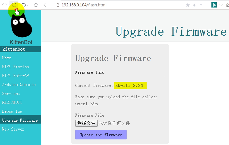Open the dropdown next to the lightning icon
Image resolution: width=229 pixels, height=145 pixels.
201,5
